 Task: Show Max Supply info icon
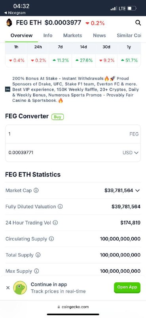tap(36, 271)
